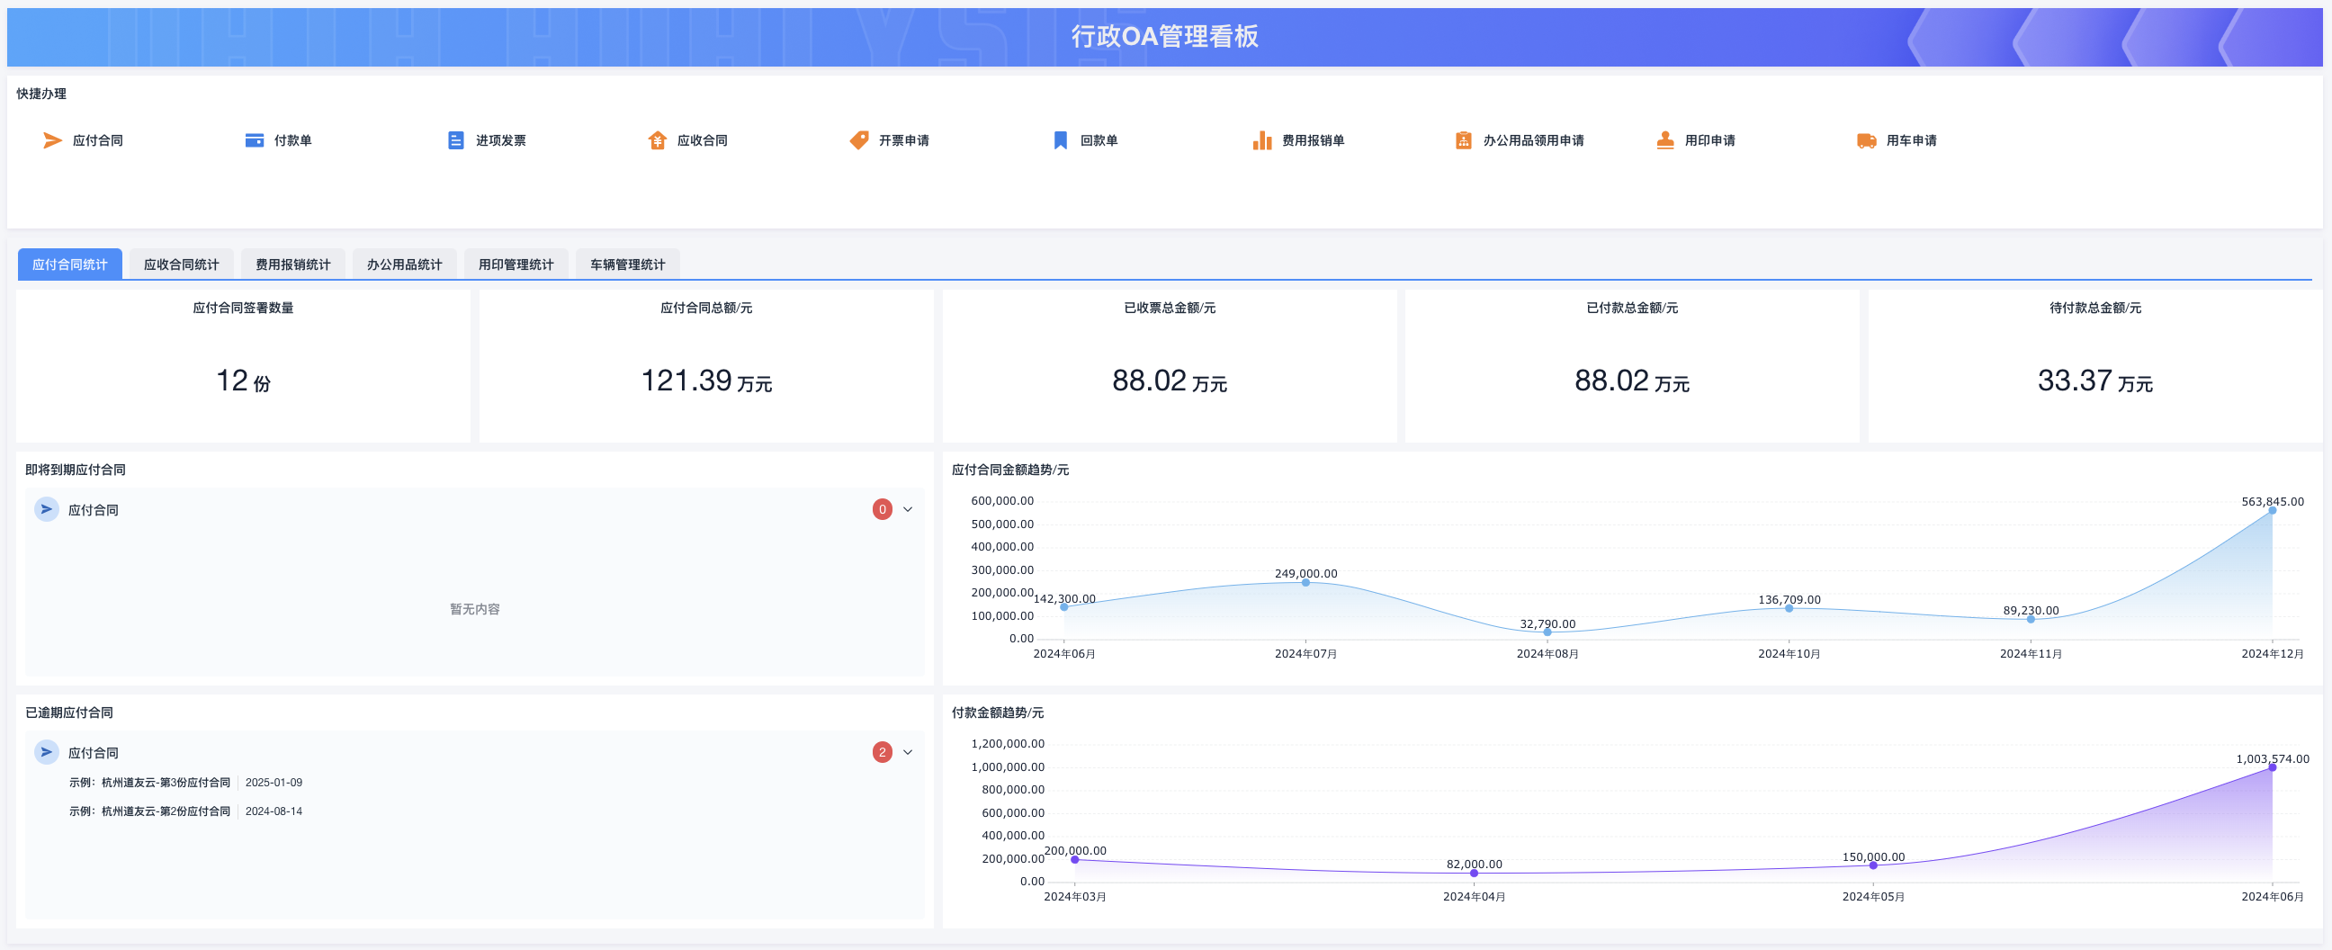Click the 进项发票 document icon
Viewport: 2332px width, 950px height.
coord(455,140)
